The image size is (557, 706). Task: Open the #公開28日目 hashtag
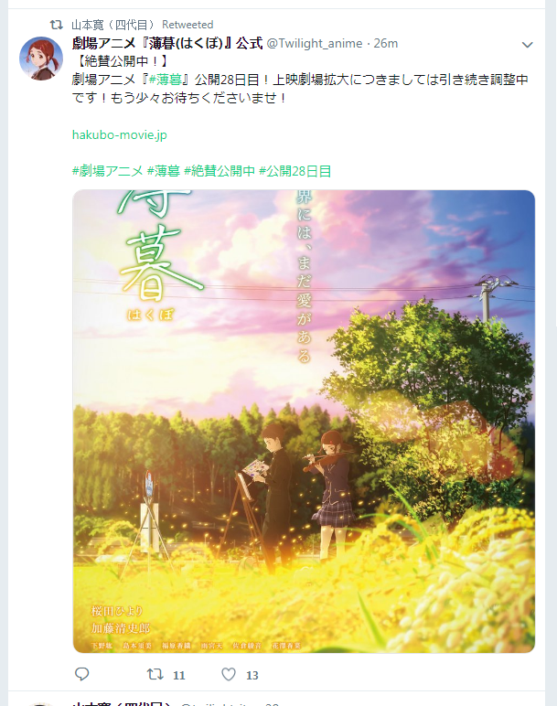click(295, 171)
